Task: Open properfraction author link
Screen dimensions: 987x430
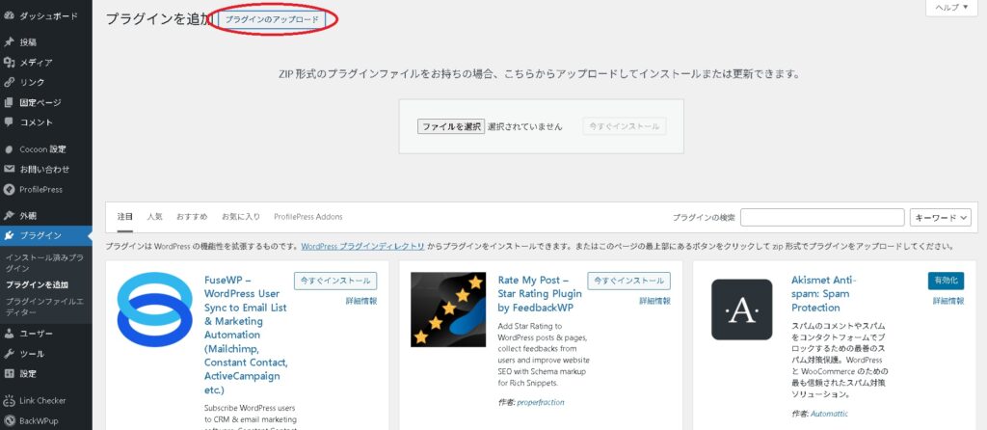Action: 541,402
